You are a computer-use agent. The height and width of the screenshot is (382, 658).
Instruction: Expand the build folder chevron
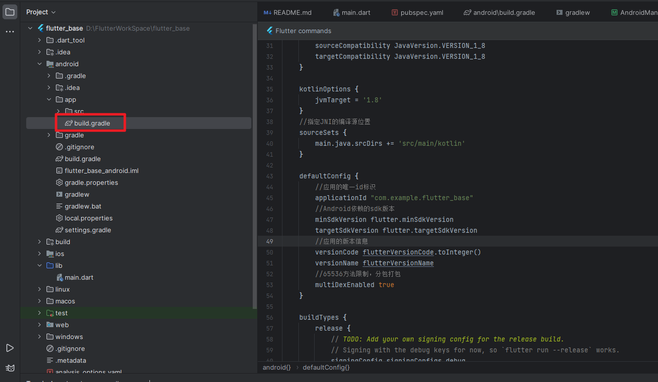40,242
